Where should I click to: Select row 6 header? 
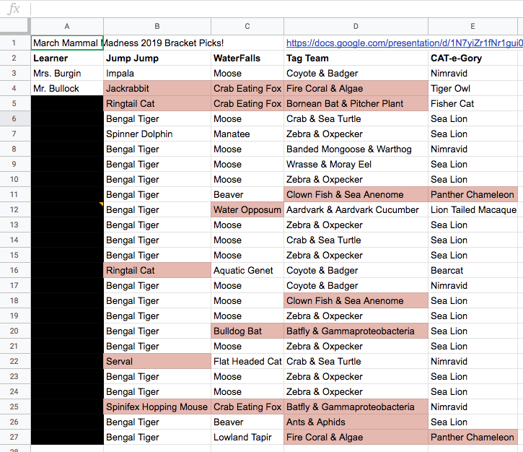coord(14,119)
